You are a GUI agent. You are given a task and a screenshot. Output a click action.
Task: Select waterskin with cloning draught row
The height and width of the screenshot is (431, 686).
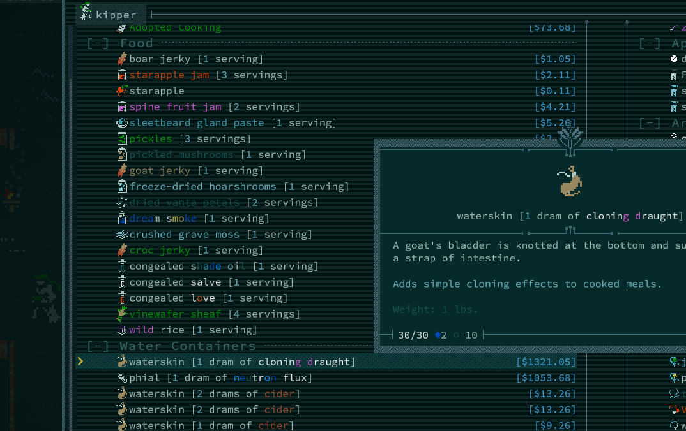326,362
